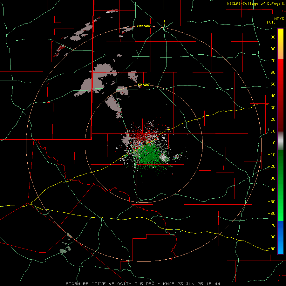Click the 100 NMI range ring label
Screen dimensions: 286x286
pos(144,26)
